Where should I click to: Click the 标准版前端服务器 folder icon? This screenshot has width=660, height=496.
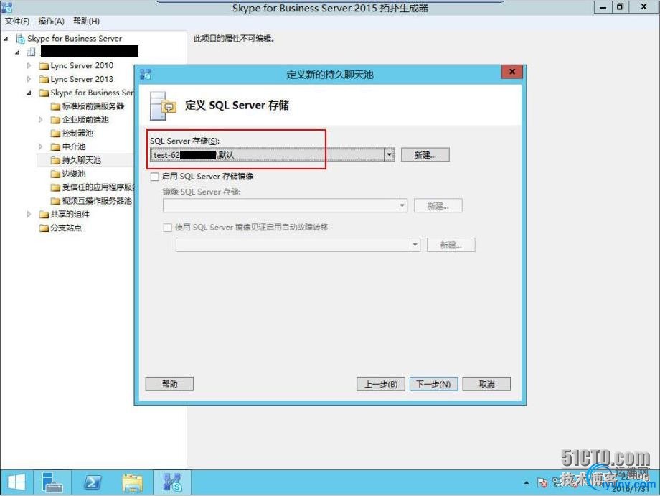coord(55,106)
